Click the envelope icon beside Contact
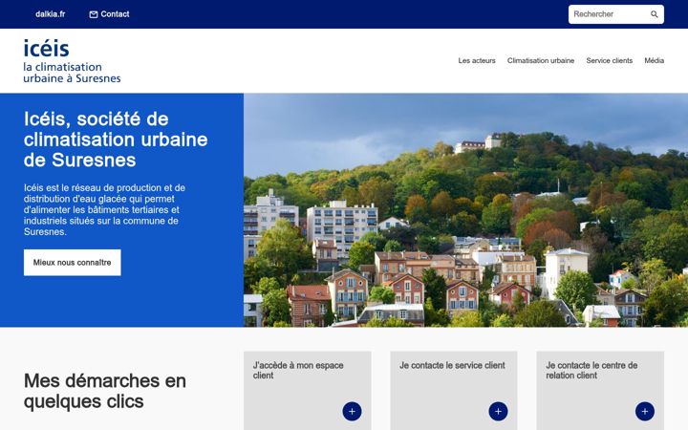 [x=94, y=14]
